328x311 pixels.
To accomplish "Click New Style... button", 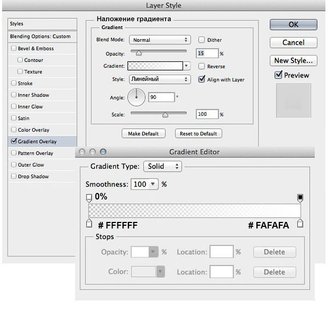I will 294,61.
